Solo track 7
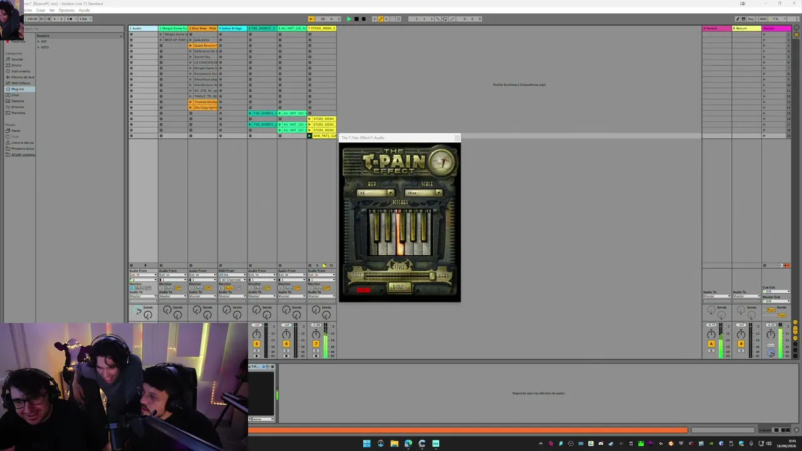The width and height of the screenshot is (802, 451). [x=316, y=350]
